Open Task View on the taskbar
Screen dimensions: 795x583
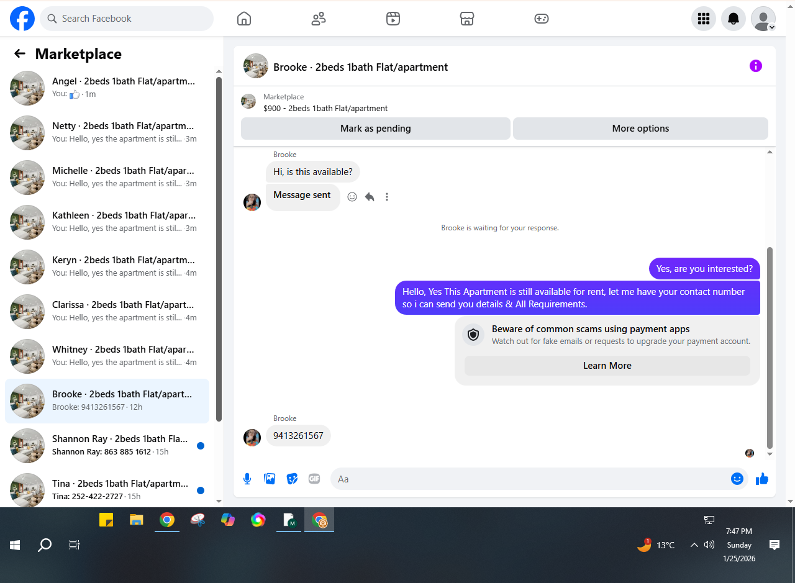coord(75,545)
